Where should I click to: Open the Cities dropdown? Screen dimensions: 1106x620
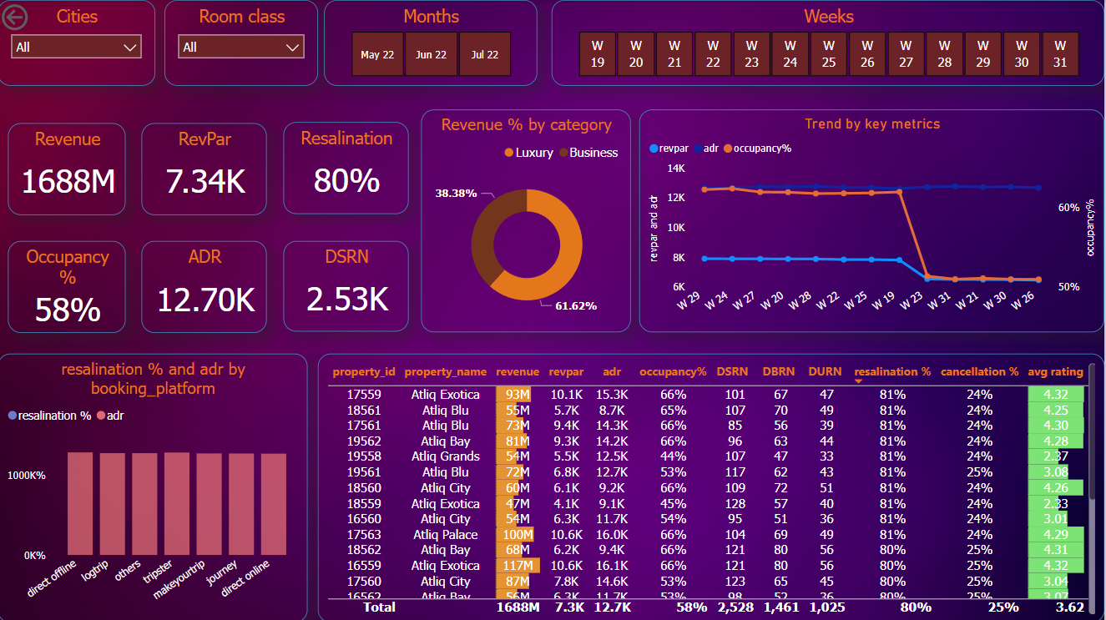tap(77, 47)
